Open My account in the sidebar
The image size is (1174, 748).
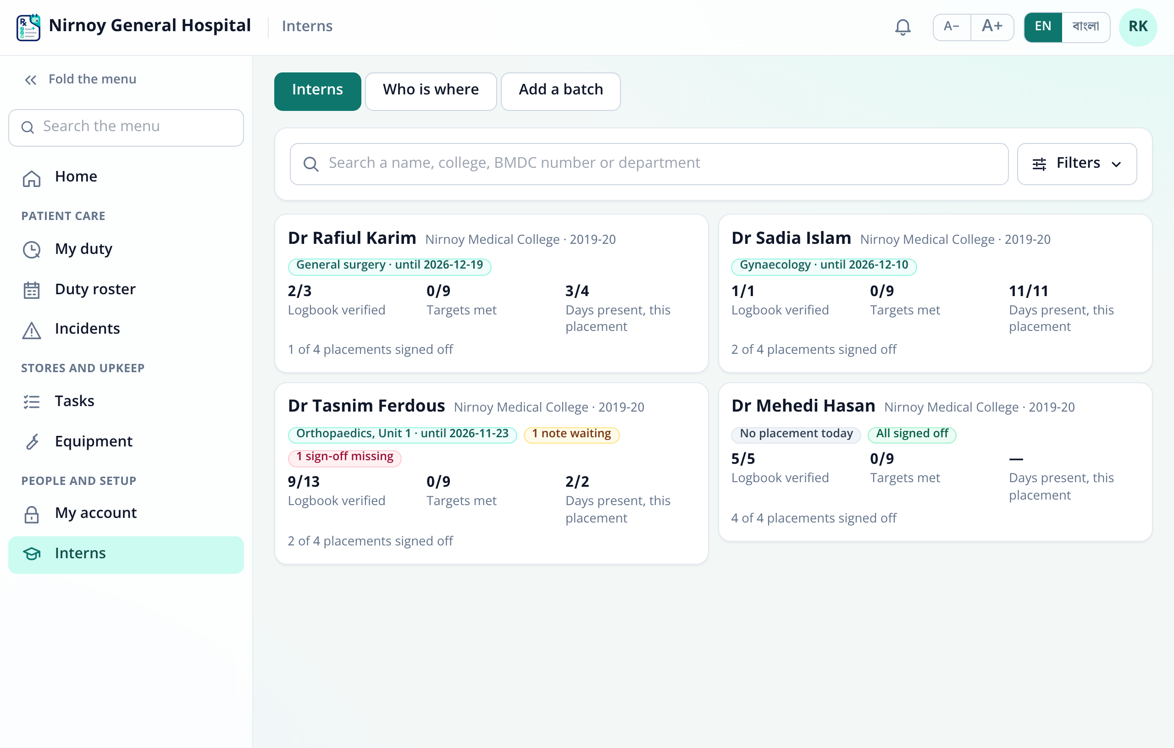126,513
